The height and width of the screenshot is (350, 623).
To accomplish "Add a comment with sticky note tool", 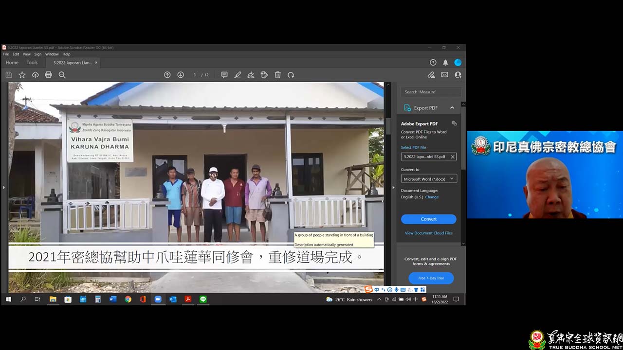I will pos(224,75).
